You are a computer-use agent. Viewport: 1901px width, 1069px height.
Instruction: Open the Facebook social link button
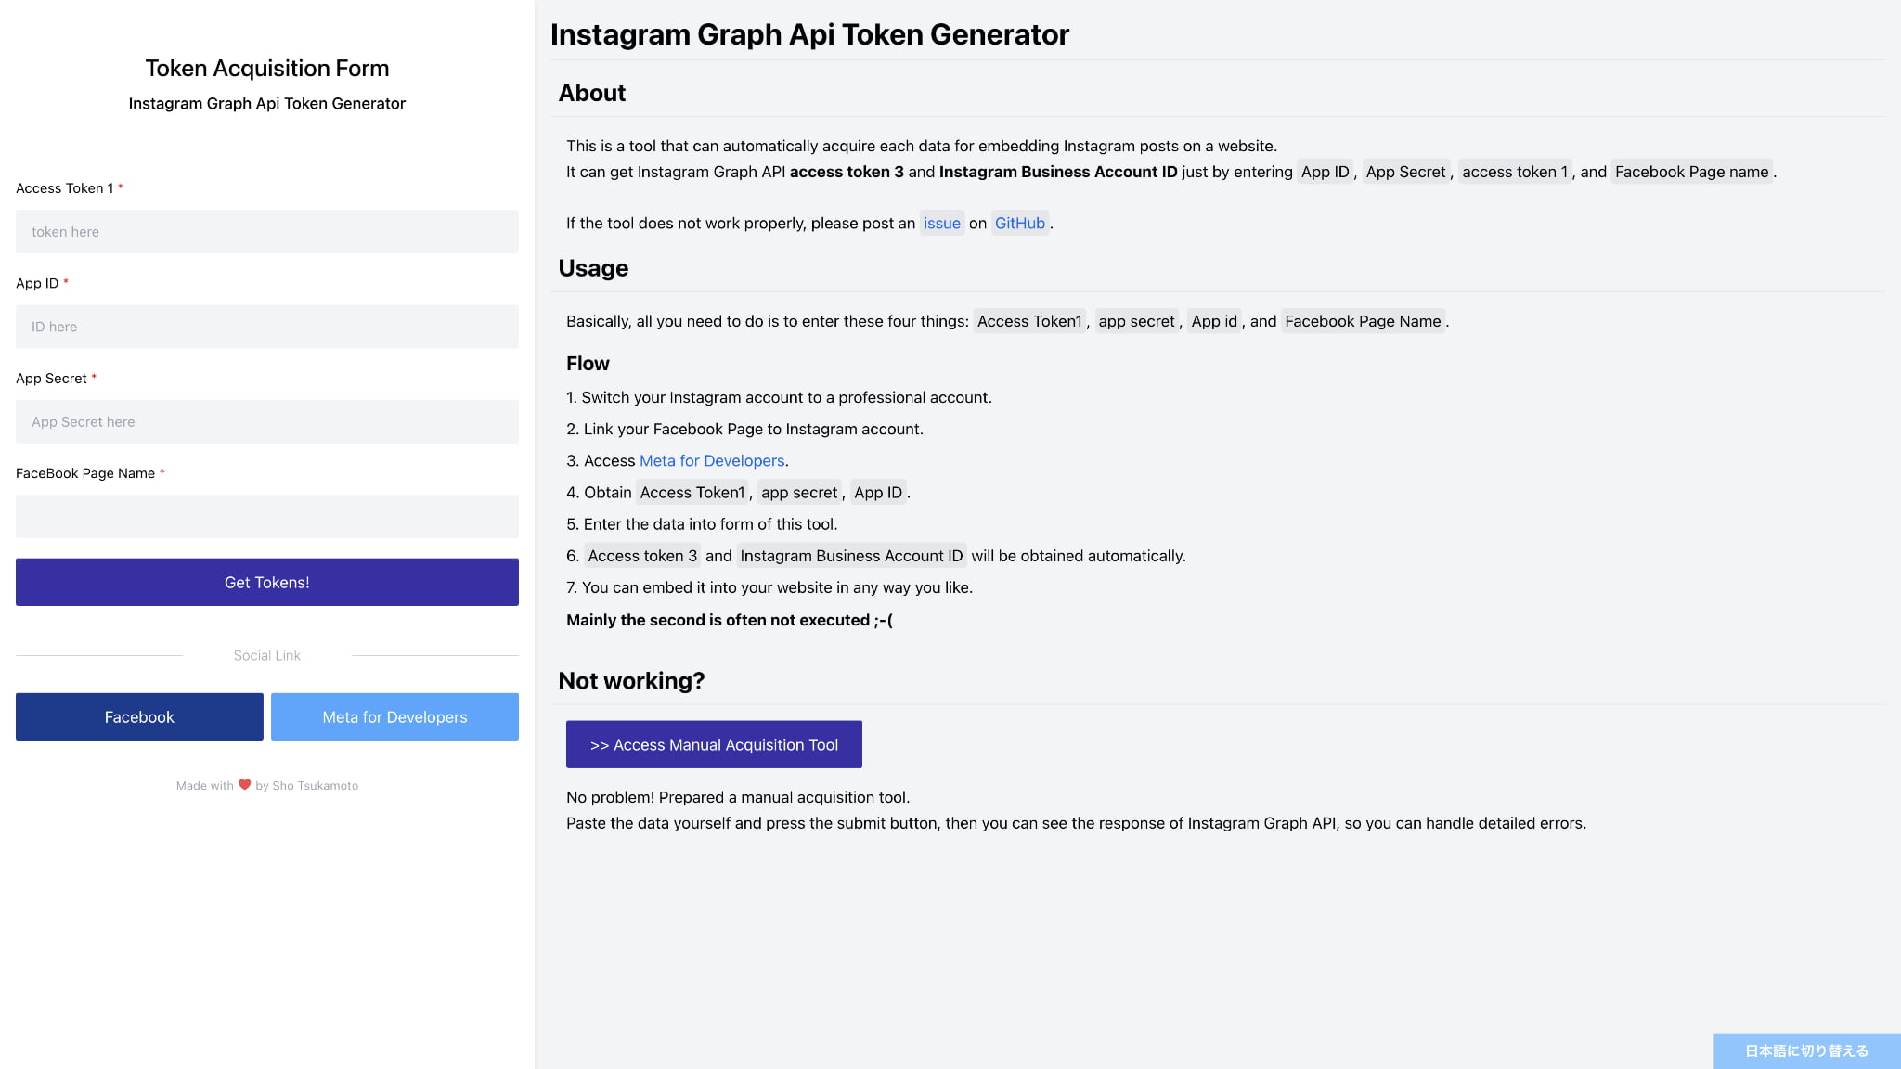[139, 717]
